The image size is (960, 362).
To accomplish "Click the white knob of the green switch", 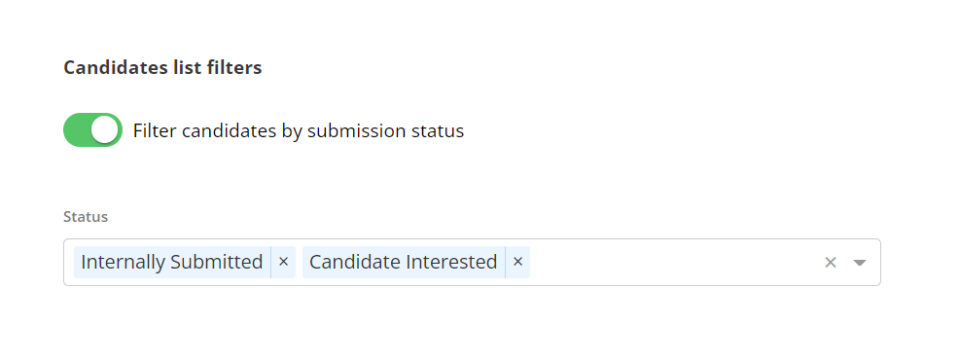I will (105, 129).
